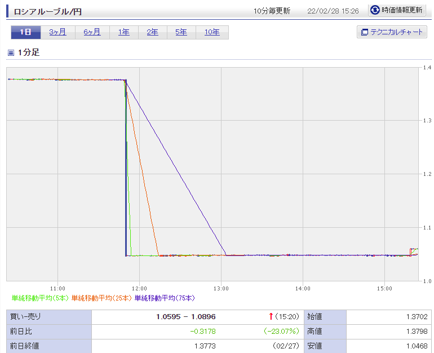This screenshot has height=353, width=434.
Task: Refresh quotes with 時価情報更新 button
Action: pyautogui.click(x=397, y=10)
